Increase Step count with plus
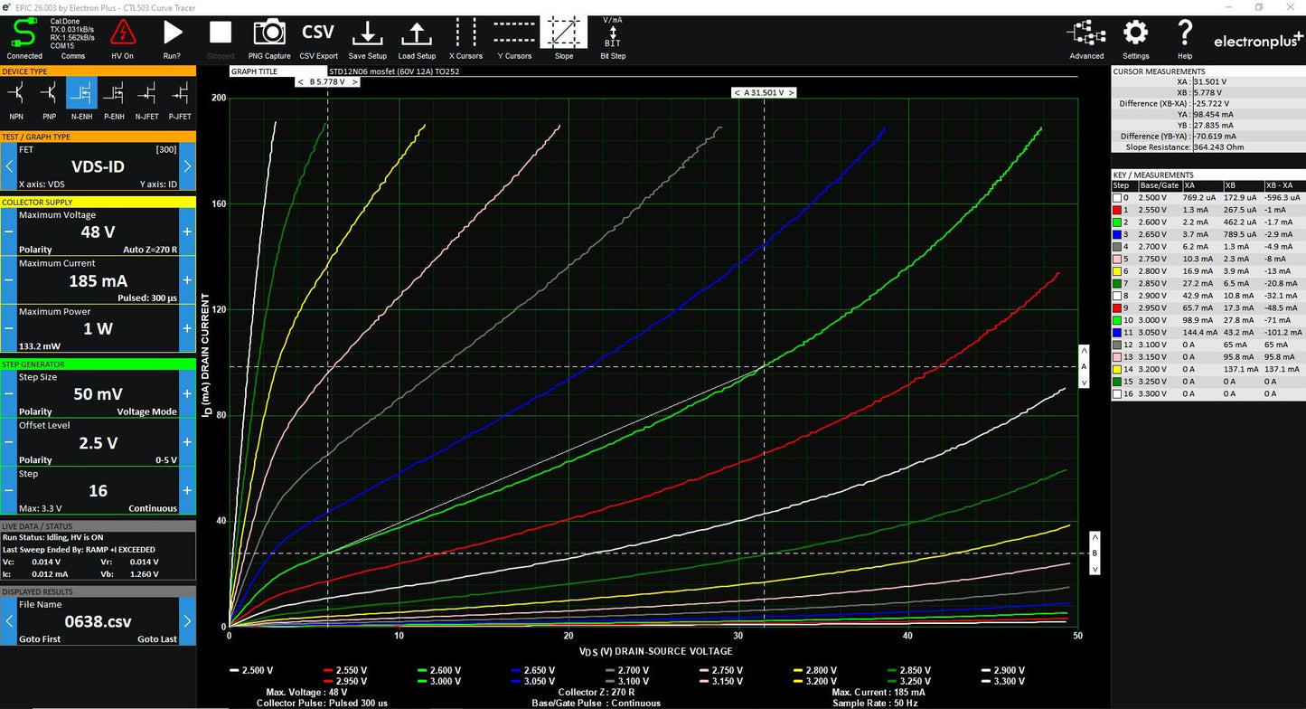The width and height of the screenshot is (1306, 709). (x=187, y=491)
